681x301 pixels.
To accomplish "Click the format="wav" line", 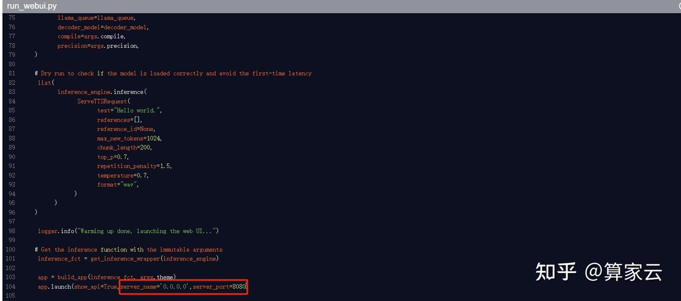I will point(118,184).
